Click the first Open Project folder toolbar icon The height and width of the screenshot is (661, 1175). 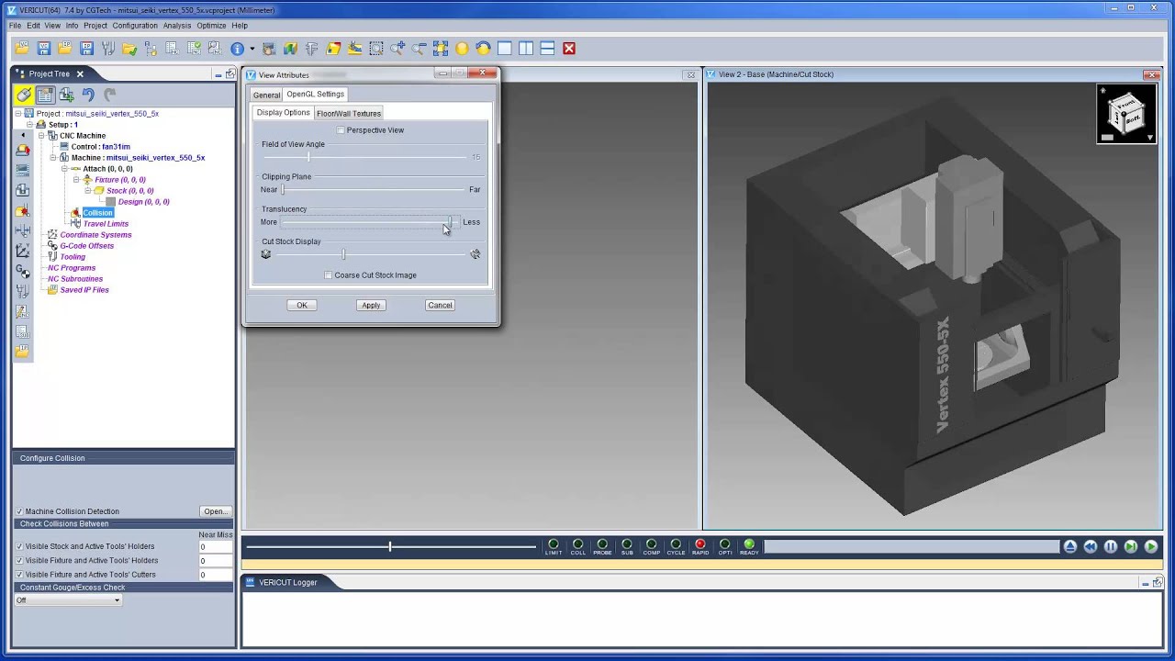pos(22,49)
